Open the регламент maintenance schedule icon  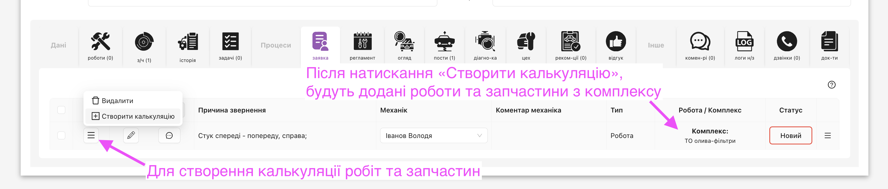pos(362,42)
